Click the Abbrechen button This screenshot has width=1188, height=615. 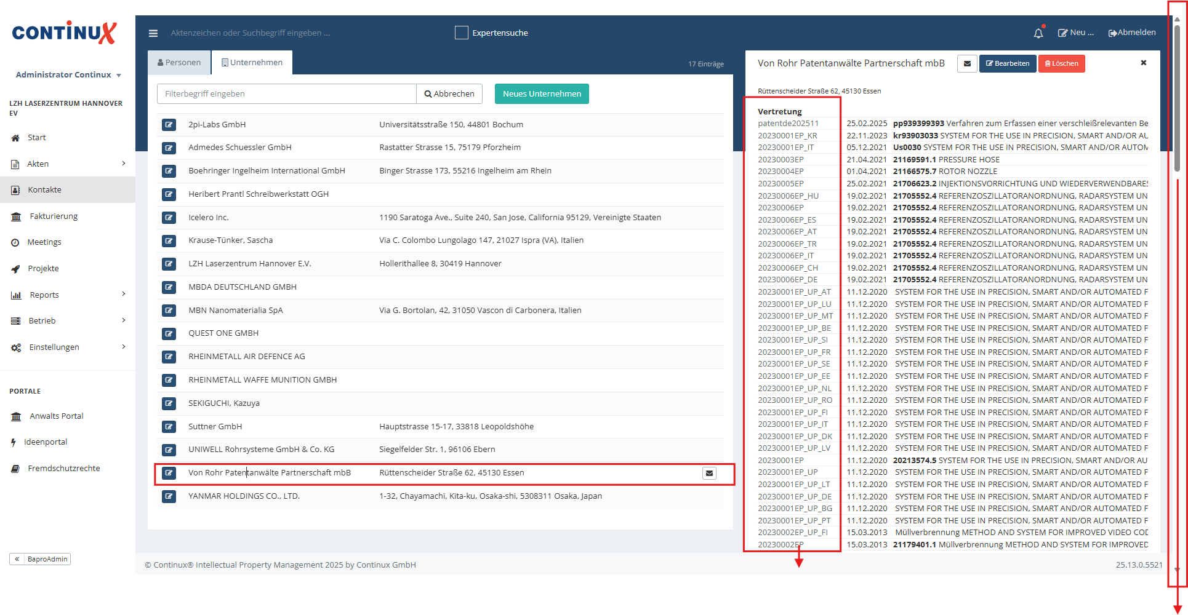click(449, 94)
